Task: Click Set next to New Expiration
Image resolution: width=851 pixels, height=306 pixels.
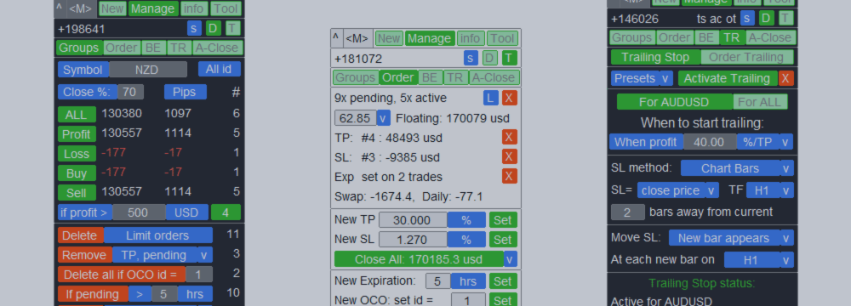Action: coord(503,281)
